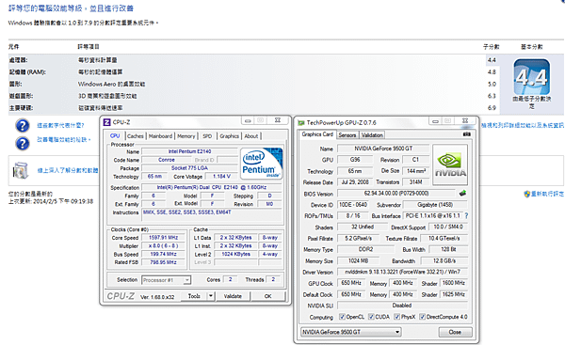Viewport: 565px width, 345px height.
Task: Open the Tools dropdown arrow in CPU-Z
Action: [x=211, y=296]
